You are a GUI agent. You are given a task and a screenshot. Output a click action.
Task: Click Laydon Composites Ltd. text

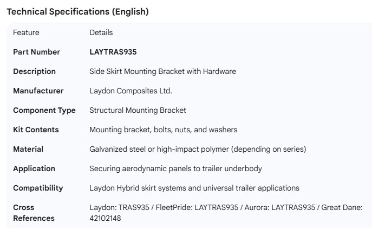(130, 91)
